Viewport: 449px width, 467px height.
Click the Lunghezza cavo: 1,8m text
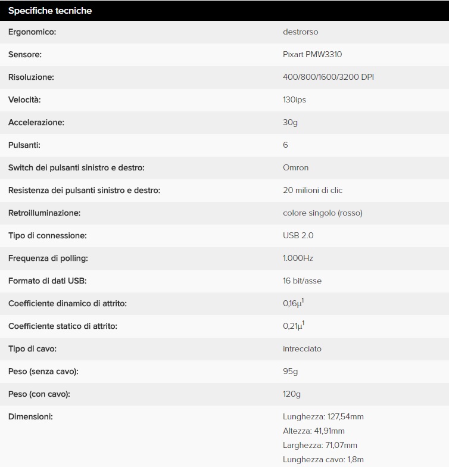coord(323,459)
